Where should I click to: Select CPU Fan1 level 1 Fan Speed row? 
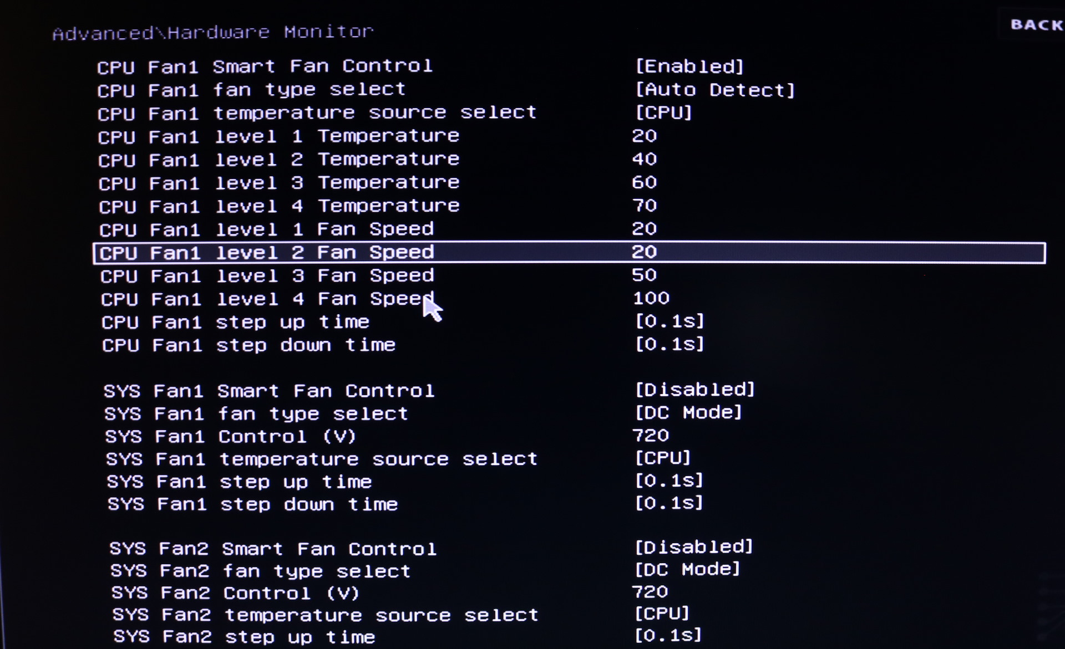[x=570, y=229]
